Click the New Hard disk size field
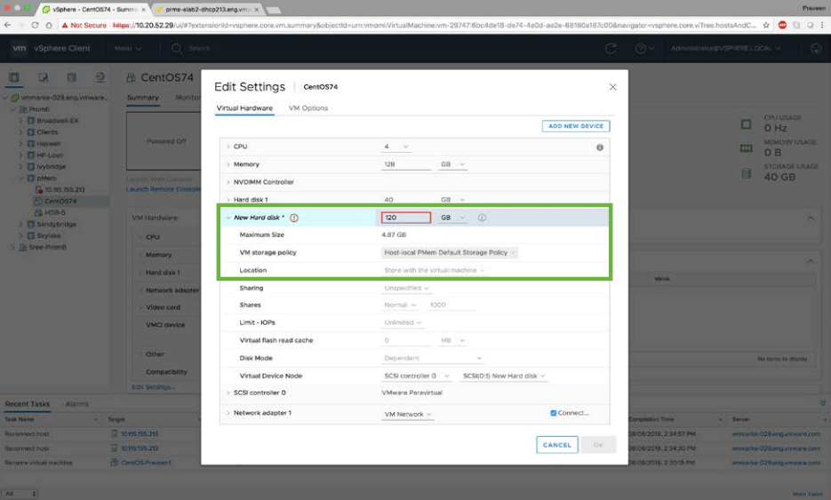Image resolution: width=831 pixels, height=500 pixels. tap(406, 218)
